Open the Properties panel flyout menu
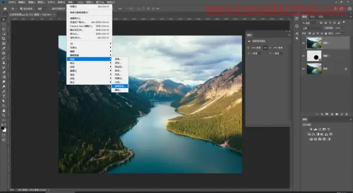This screenshot has height=193, width=353. pos(289,35)
